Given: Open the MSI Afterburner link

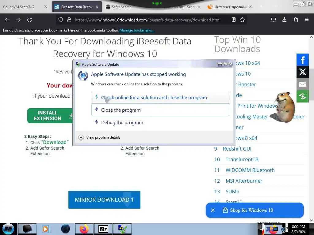Looking at the screenshot, I should [244, 181].
